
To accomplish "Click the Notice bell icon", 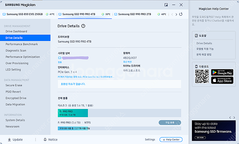I will pyautogui.click(x=45, y=140).
